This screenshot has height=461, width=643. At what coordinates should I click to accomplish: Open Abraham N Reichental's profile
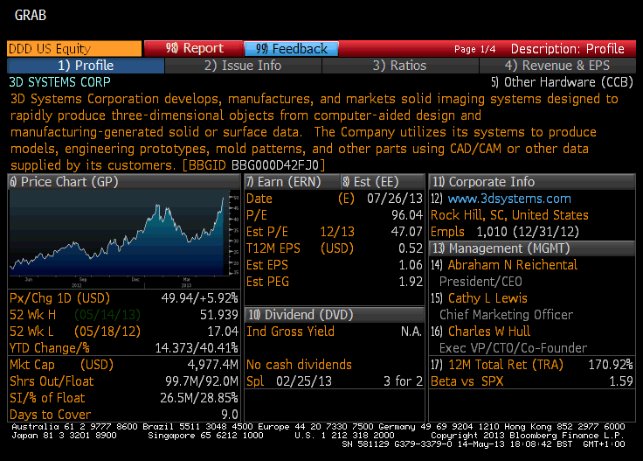[x=513, y=265]
